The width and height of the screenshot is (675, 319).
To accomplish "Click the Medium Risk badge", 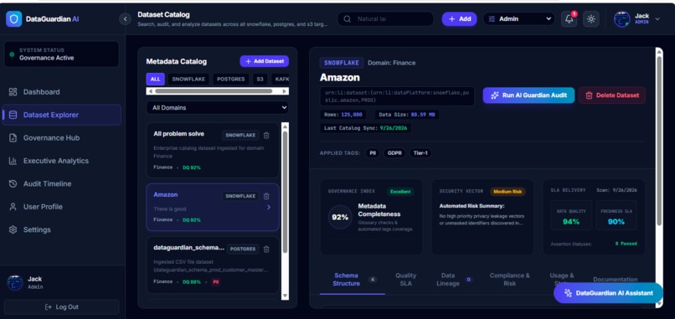I will coord(508,192).
